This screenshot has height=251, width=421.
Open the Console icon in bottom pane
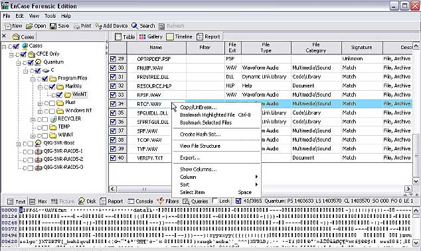(131, 201)
